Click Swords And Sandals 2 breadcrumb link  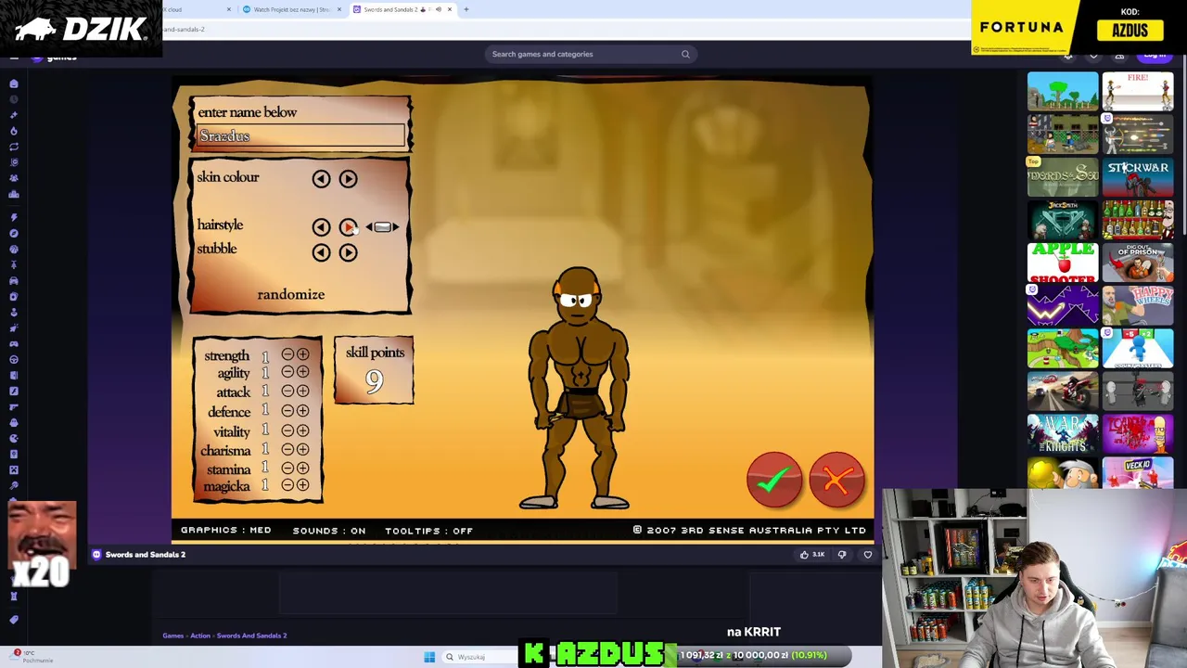(x=251, y=636)
